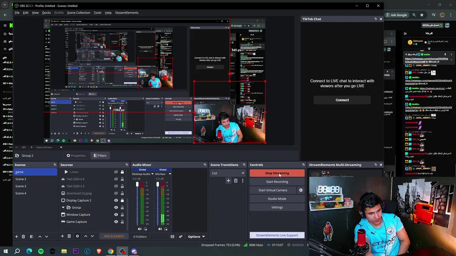Screen dimensions: 456x256
Task: Open advanced audio properties gears icon
Action: click(x=181, y=236)
